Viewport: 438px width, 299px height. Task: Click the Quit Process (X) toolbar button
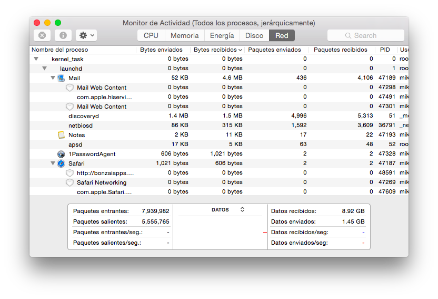click(42, 35)
